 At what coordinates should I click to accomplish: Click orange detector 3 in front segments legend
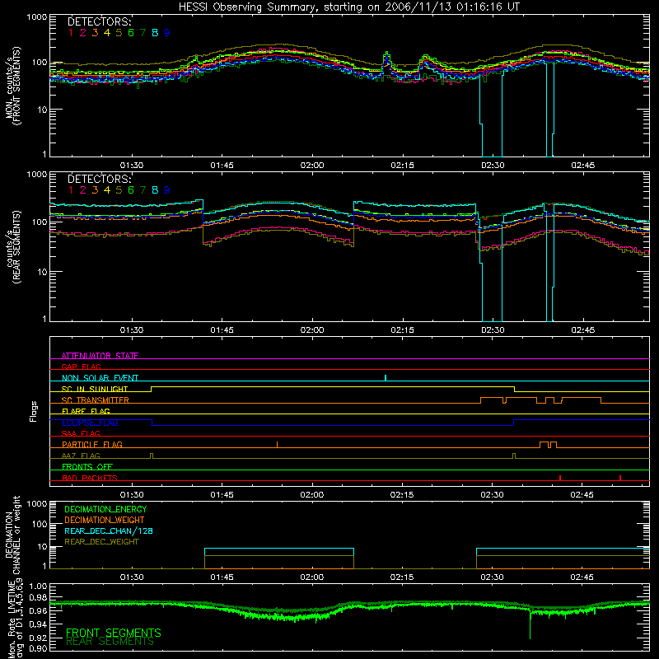(x=95, y=33)
